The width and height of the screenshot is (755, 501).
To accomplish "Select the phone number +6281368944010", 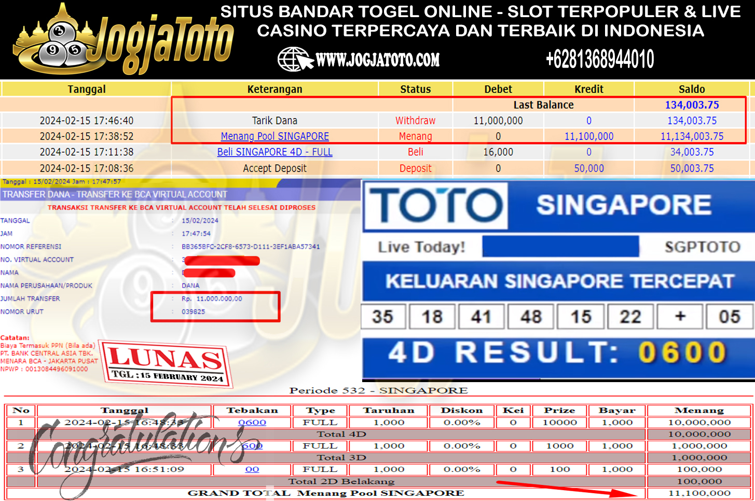I will point(600,59).
